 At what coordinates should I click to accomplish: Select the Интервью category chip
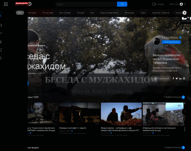pyautogui.click(x=130, y=13)
